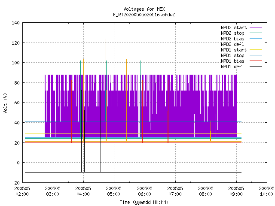275x206 pixels.
Task: Click the x-axis tick label 08:00
Action: (x=205, y=194)
